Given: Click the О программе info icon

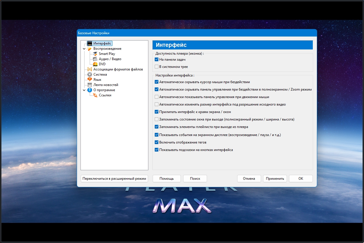Looking at the screenshot, I should click(89, 90).
